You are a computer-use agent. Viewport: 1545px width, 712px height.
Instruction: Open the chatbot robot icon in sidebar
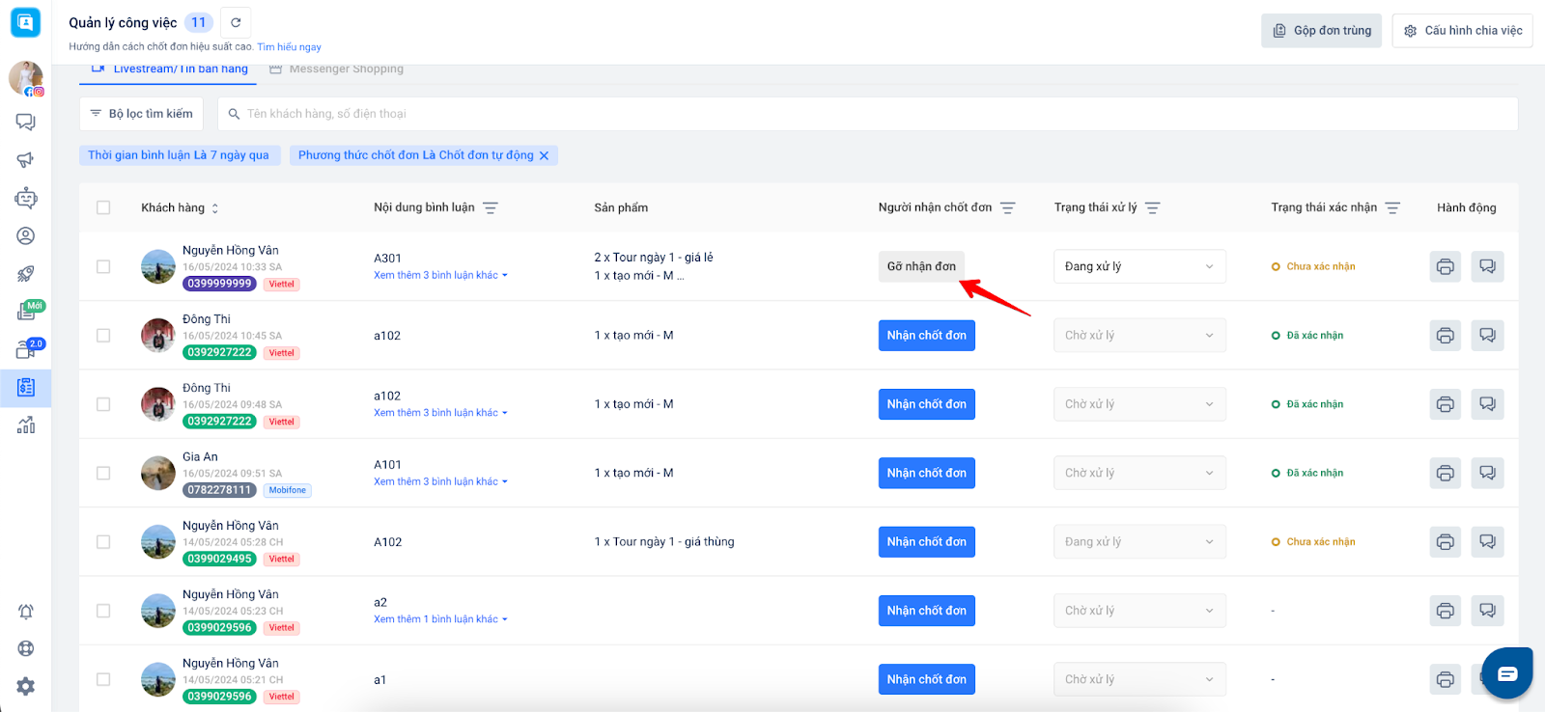[x=26, y=199]
